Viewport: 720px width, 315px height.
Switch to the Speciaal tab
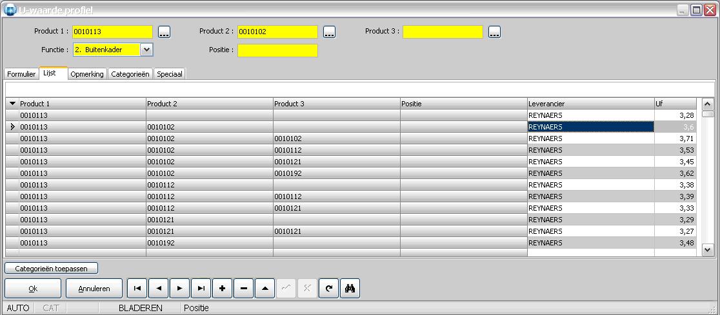(x=170, y=74)
